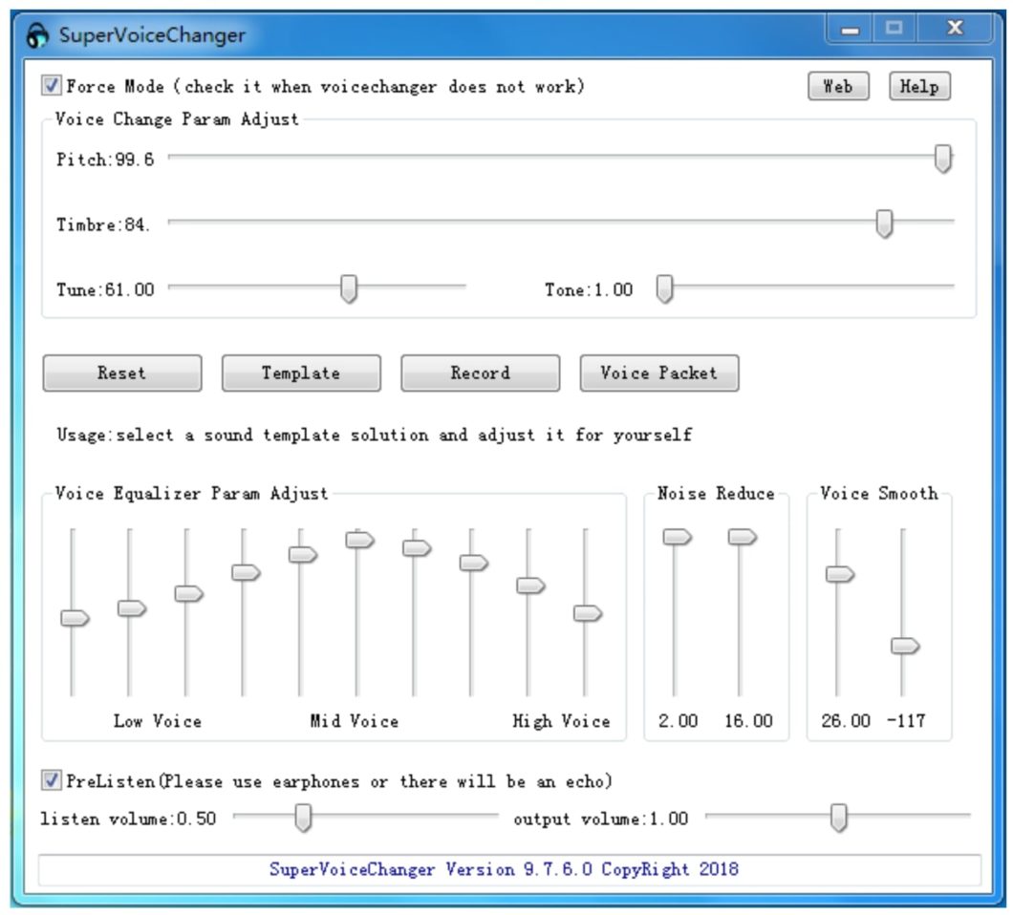Click the SuperVoiceChanger headphone app icon
Viewport: 1013px width, 915px height.
(37, 35)
